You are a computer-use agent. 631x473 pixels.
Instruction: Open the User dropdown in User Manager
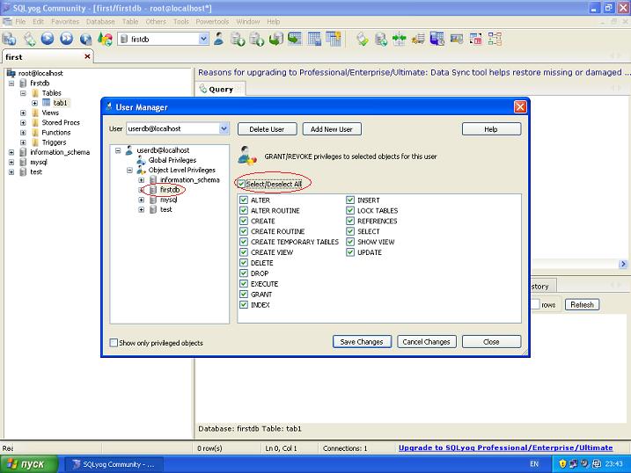(224, 128)
